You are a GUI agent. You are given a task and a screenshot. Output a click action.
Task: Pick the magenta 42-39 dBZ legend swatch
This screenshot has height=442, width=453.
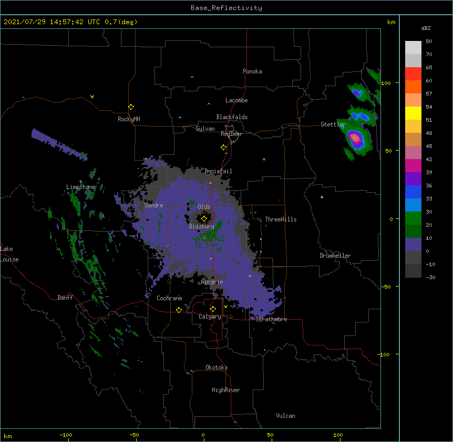[x=413, y=165]
